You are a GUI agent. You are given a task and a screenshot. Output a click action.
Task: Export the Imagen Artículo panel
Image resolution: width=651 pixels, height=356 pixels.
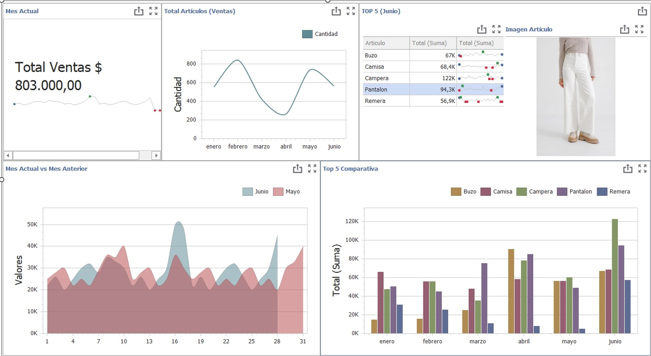(x=624, y=29)
